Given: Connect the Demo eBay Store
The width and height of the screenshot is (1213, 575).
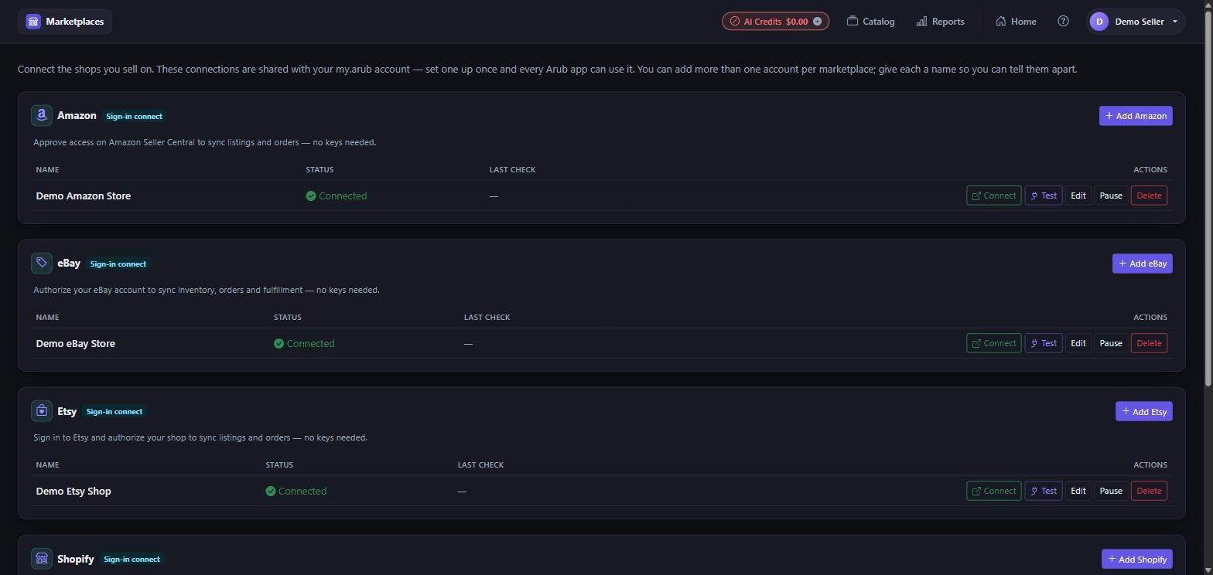Looking at the screenshot, I should point(994,343).
